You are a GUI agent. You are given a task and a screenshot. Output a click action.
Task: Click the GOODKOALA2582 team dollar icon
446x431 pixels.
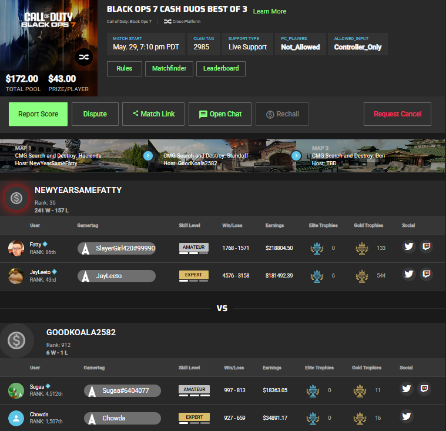pyautogui.click(x=16, y=340)
